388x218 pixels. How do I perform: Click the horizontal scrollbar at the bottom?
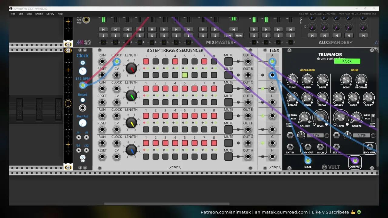(167, 204)
